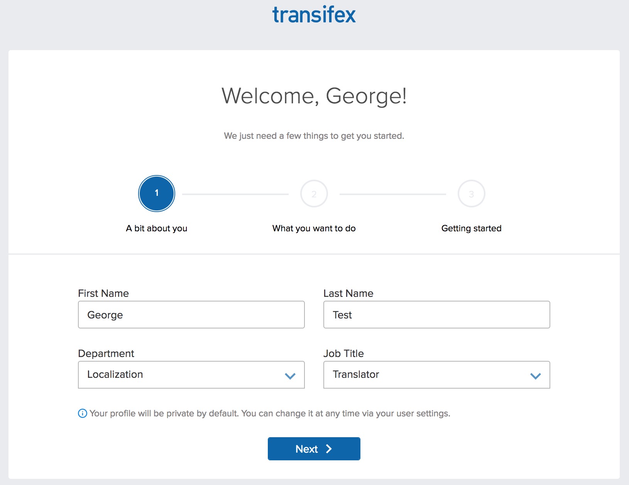
Task: Select the step 1 circle indicator
Action: [157, 194]
